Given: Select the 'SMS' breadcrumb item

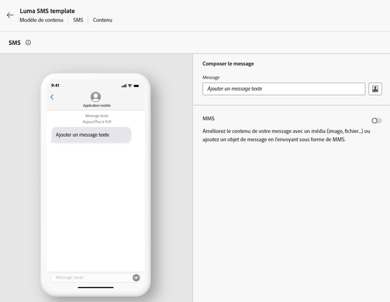Looking at the screenshot, I should click(78, 20).
